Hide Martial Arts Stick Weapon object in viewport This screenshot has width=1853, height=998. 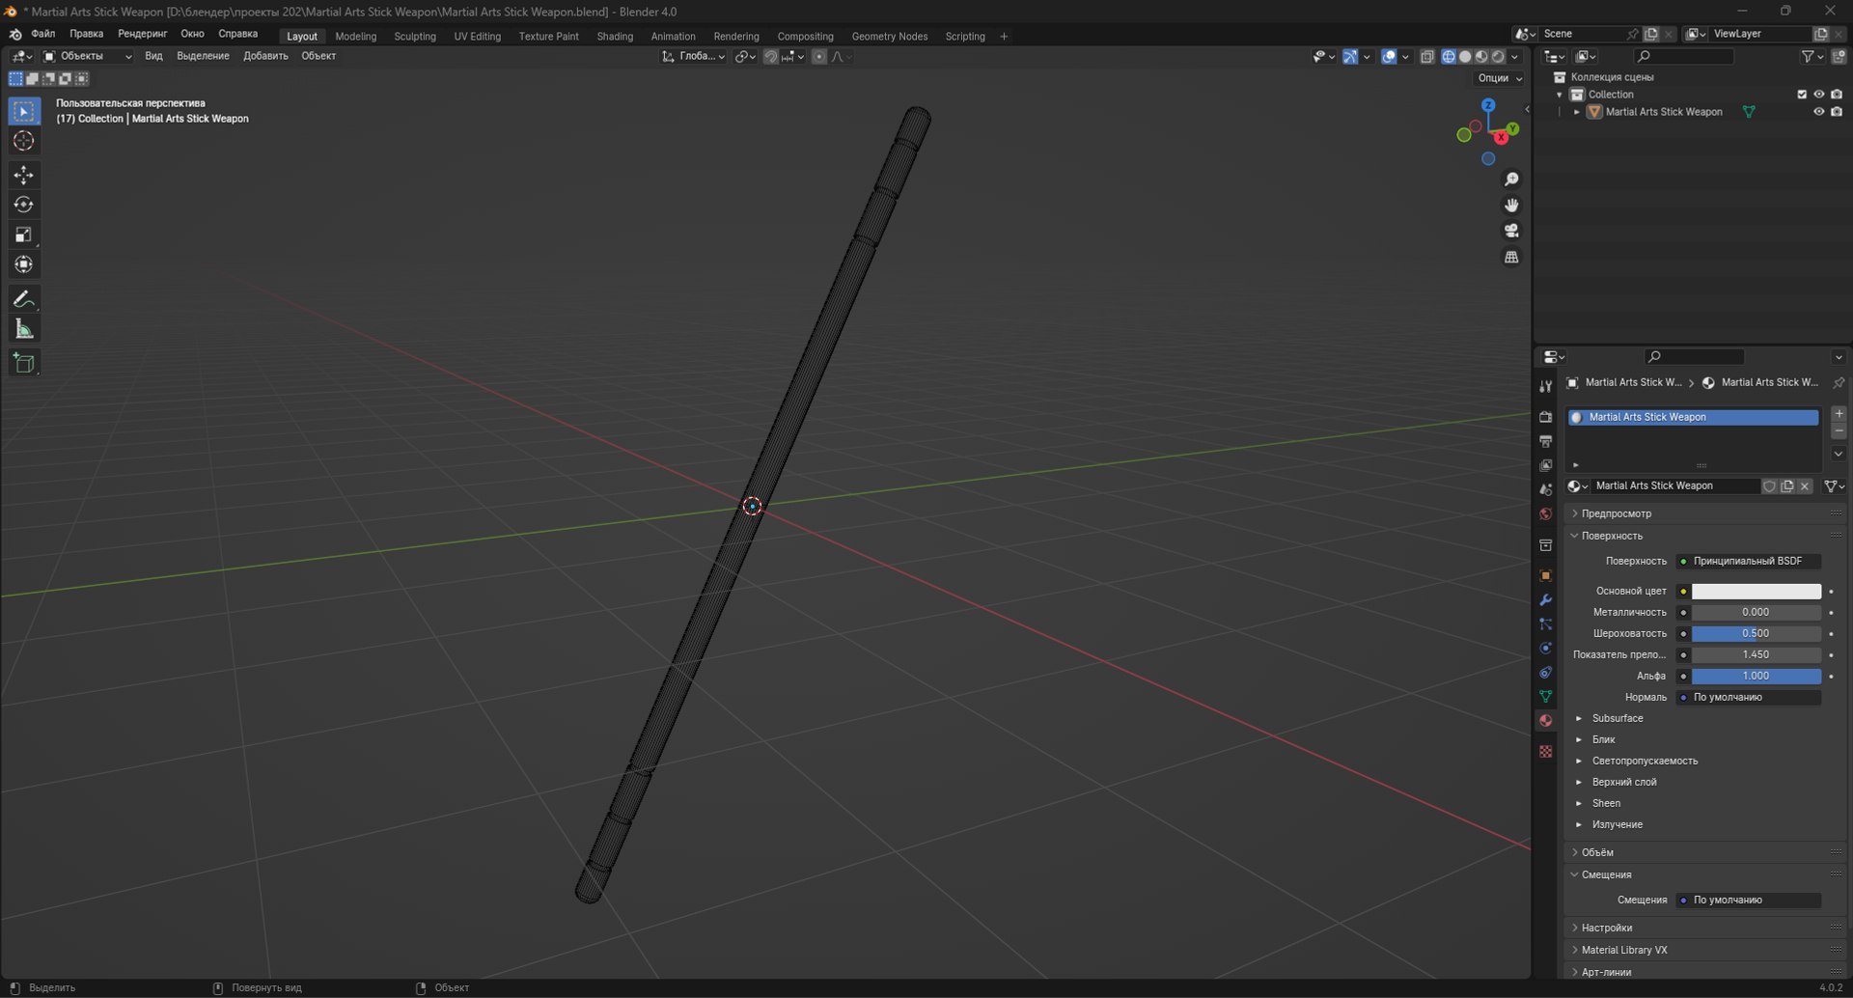point(1818,112)
